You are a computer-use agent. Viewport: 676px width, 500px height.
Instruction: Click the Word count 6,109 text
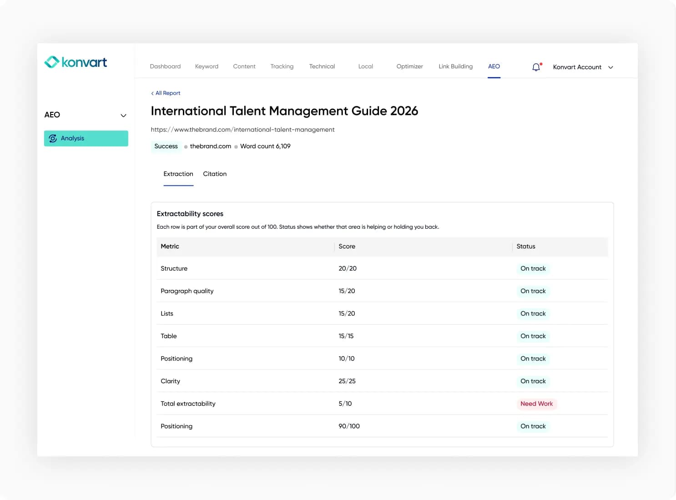[x=265, y=146]
